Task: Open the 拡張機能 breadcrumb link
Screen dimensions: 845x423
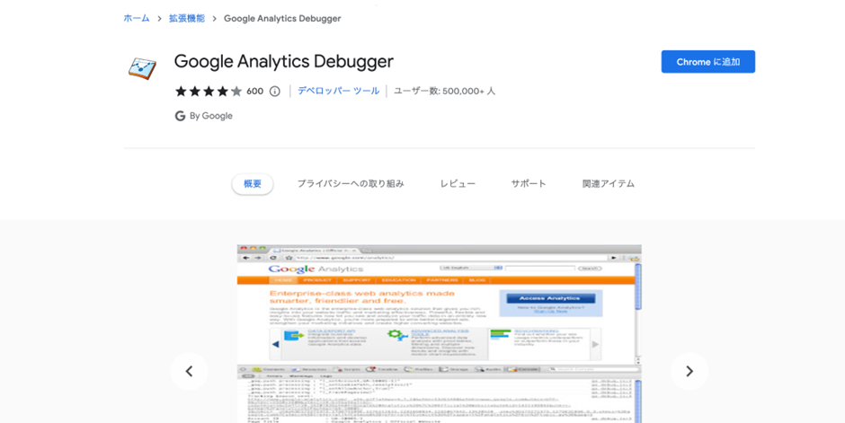Action: tap(186, 18)
